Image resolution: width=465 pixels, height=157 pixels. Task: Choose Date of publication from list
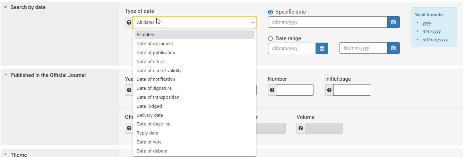point(156,53)
